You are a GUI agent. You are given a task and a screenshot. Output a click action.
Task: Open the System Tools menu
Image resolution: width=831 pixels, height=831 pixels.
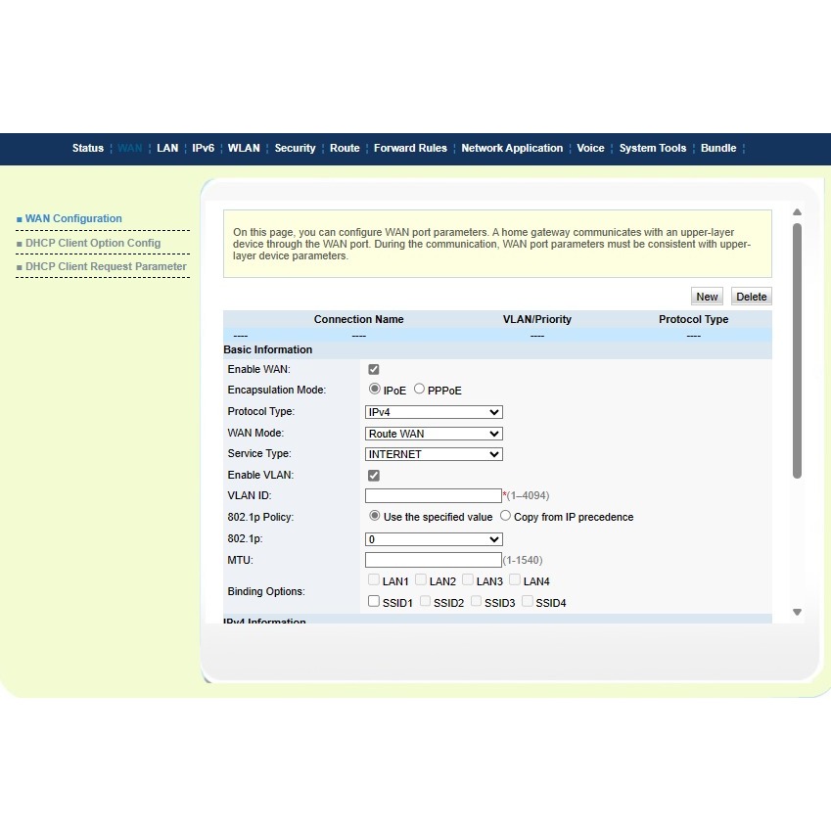[x=652, y=149]
